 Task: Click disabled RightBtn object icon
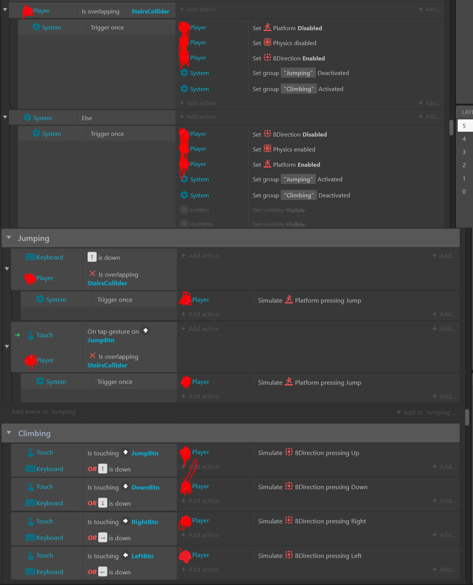pyautogui.click(x=184, y=224)
